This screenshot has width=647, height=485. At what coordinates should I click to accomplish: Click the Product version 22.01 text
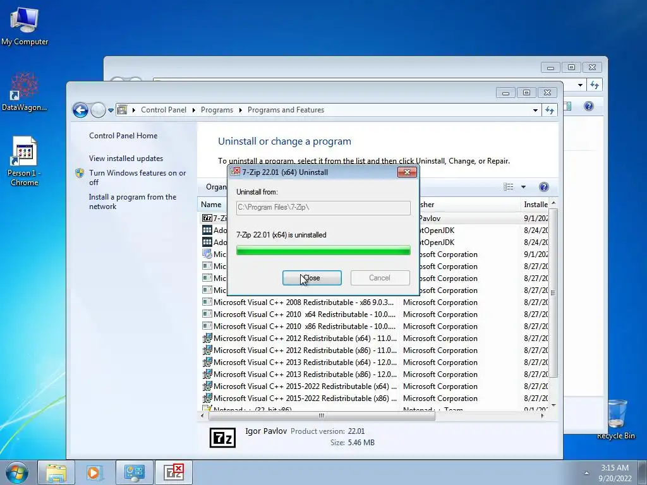tap(328, 431)
